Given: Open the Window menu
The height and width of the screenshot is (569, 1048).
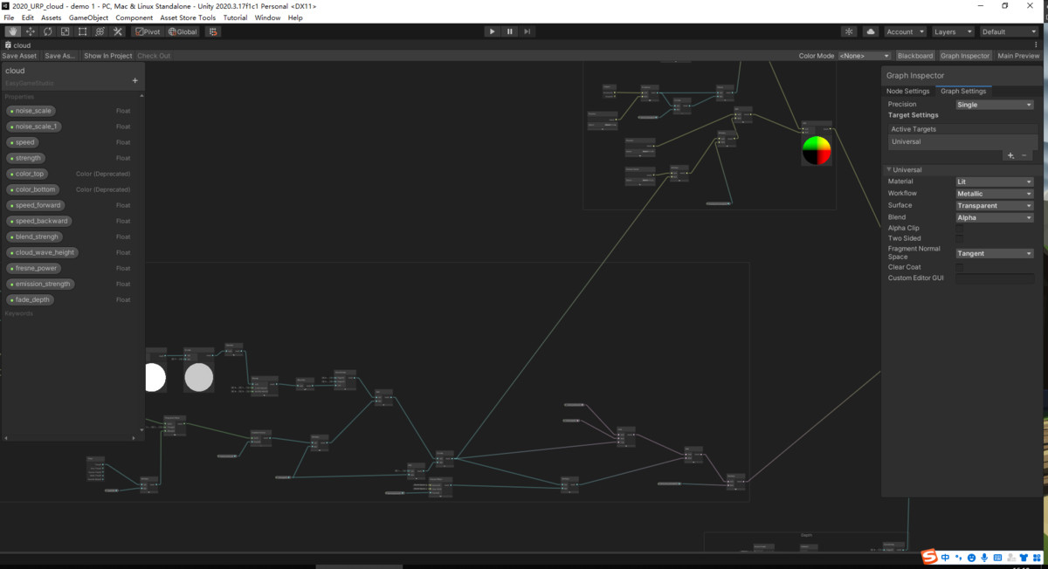Looking at the screenshot, I should 267,17.
